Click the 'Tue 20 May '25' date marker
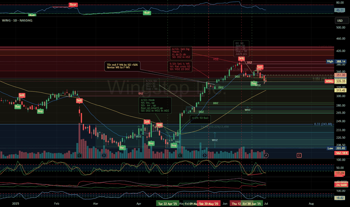 pyautogui.click(x=209, y=204)
